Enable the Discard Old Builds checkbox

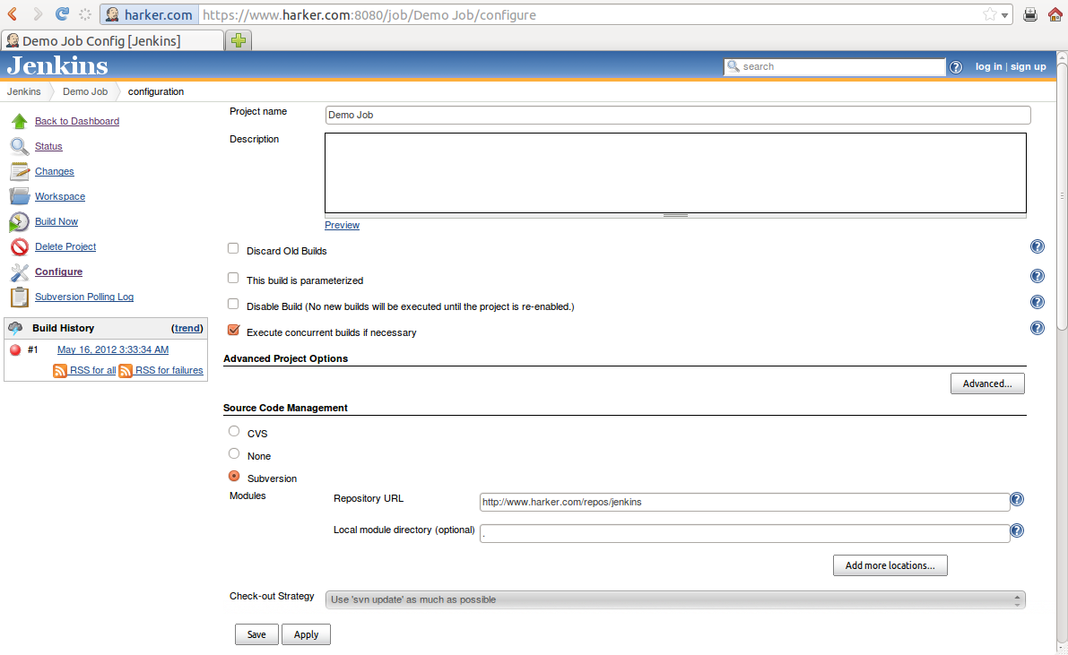[x=233, y=248]
